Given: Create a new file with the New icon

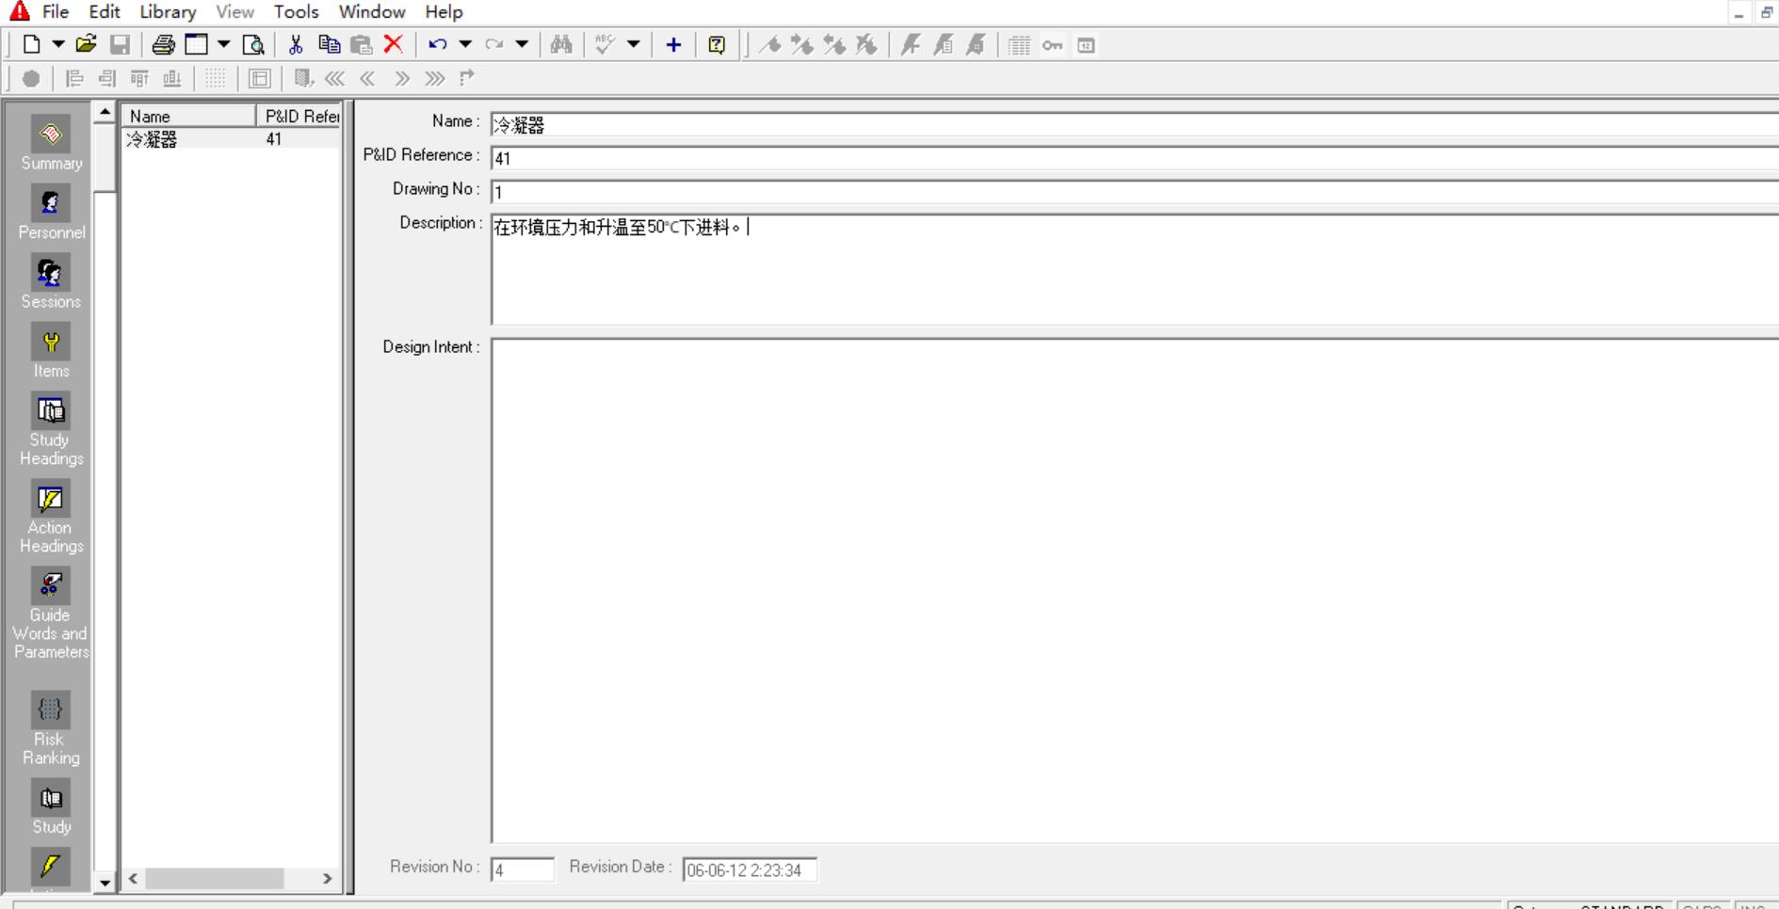Looking at the screenshot, I should point(31,44).
